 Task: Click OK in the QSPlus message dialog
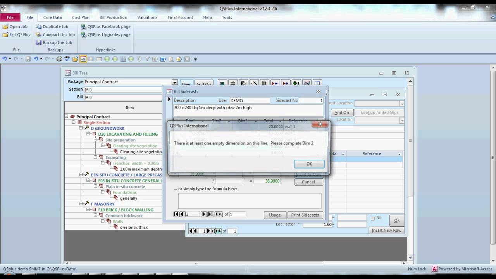point(309,164)
